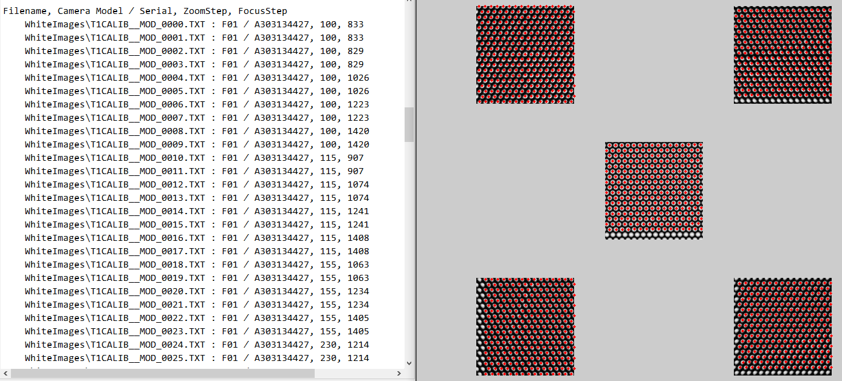Click the horizontal scrollbar at panel bottom
This screenshot has height=381, width=842.
coord(182,373)
